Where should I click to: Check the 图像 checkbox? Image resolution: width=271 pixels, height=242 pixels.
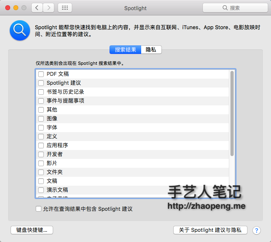click(41, 119)
